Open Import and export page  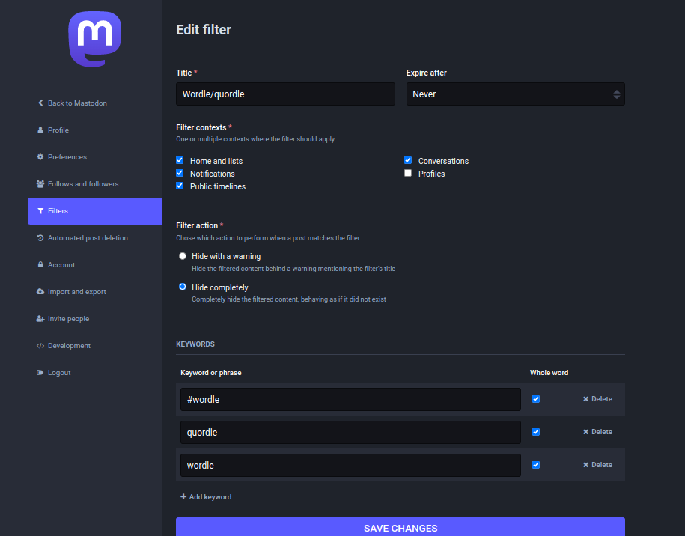(x=95, y=291)
